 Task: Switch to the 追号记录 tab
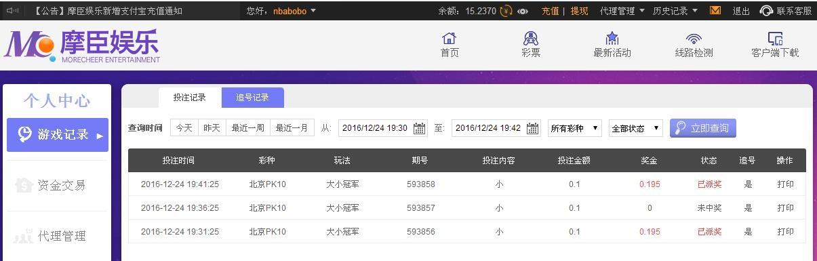[x=253, y=98]
